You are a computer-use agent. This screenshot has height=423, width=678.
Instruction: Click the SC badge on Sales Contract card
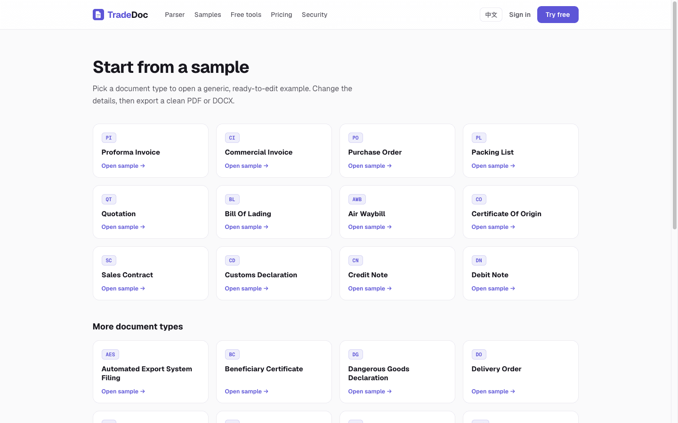point(109,260)
